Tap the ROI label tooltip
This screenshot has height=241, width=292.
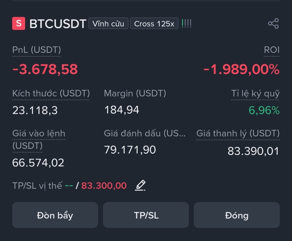[x=272, y=50]
